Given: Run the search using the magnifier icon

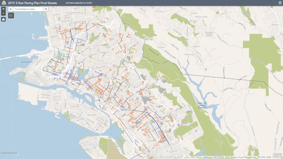Looking at the screenshot, I should point(45,9).
